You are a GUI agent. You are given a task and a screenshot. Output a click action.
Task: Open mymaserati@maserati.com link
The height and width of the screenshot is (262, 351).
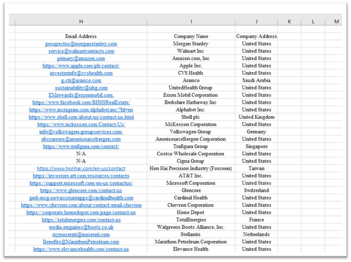click(81, 235)
